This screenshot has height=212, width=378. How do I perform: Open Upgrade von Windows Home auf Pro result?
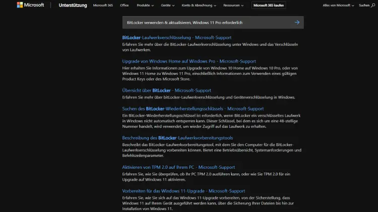click(189, 61)
